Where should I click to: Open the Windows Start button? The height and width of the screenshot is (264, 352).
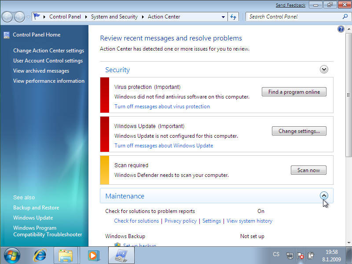pyautogui.click(x=12, y=256)
